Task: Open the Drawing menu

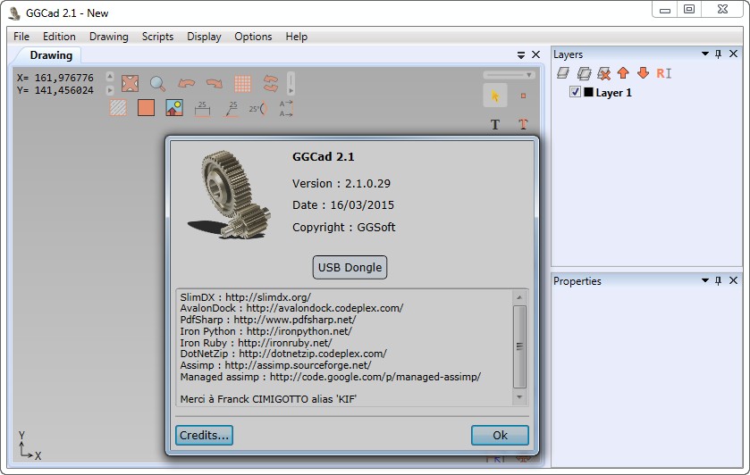Action: click(x=109, y=37)
